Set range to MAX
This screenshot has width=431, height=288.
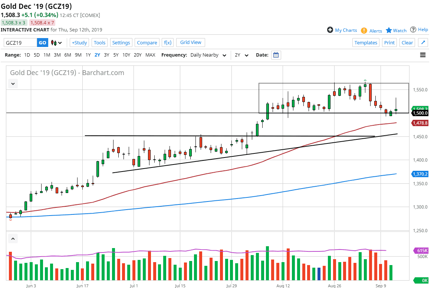click(150, 55)
